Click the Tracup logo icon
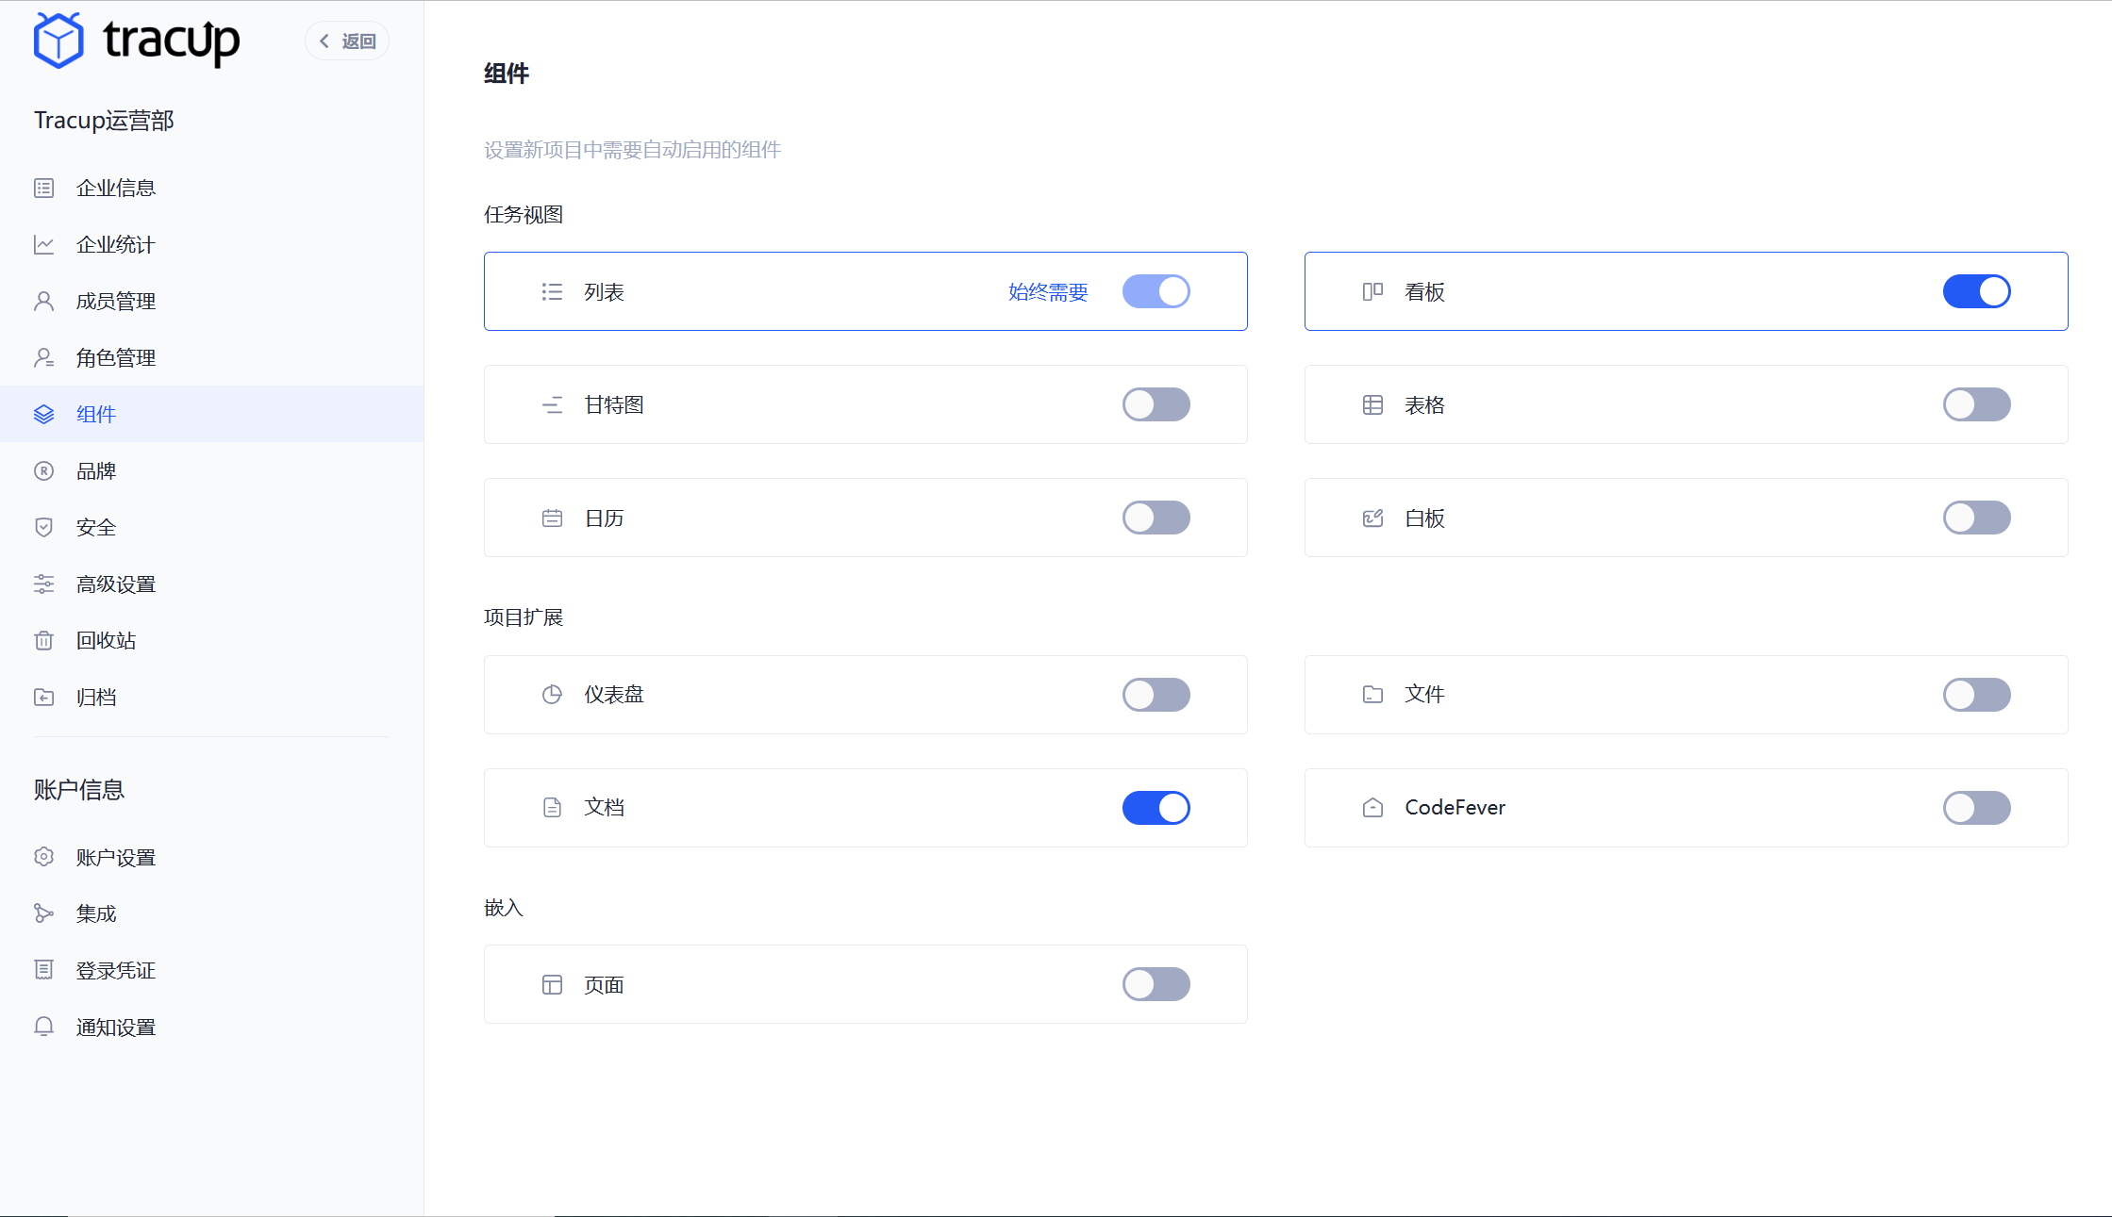This screenshot has height=1217, width=2112. [x=58, y=40]
